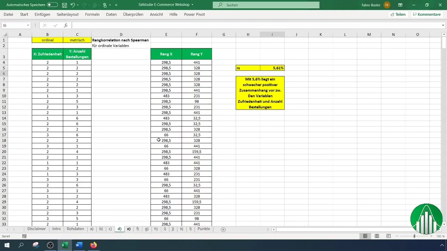
Task: Click the zoom slider handle
Action: point(415,236)
